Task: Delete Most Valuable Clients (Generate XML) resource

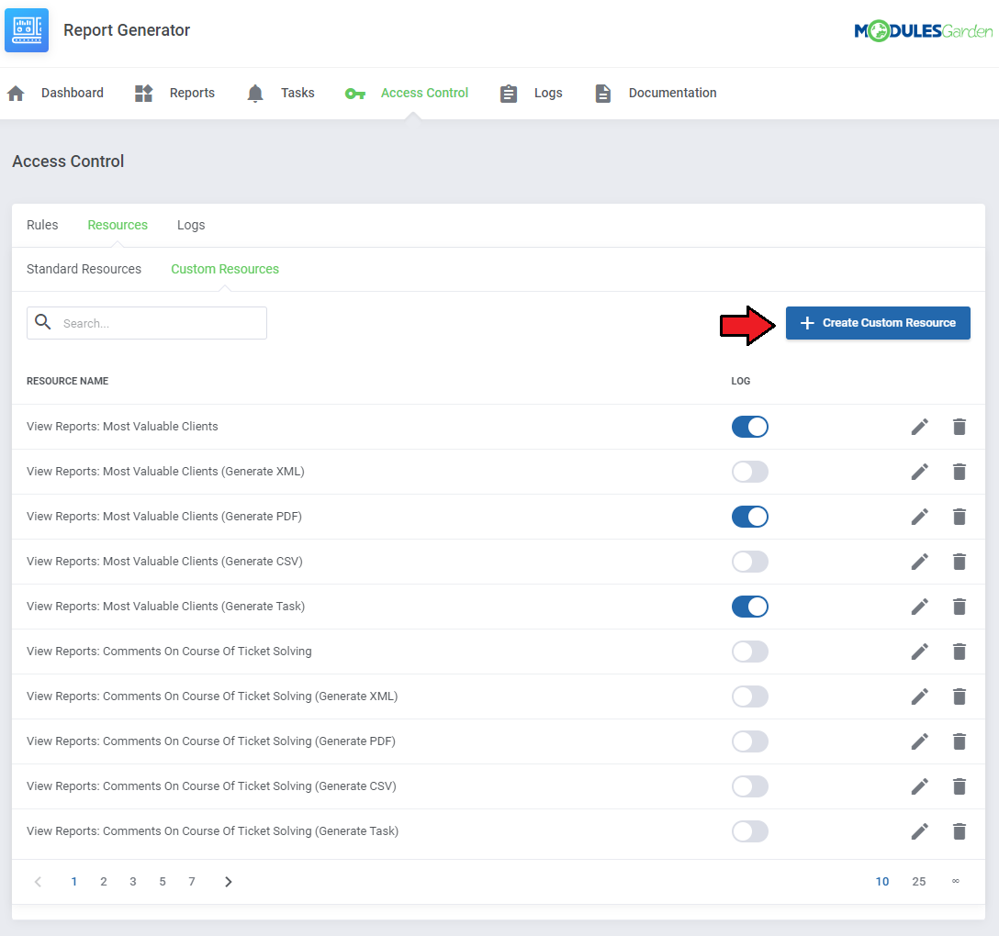Action: point(960,472)
